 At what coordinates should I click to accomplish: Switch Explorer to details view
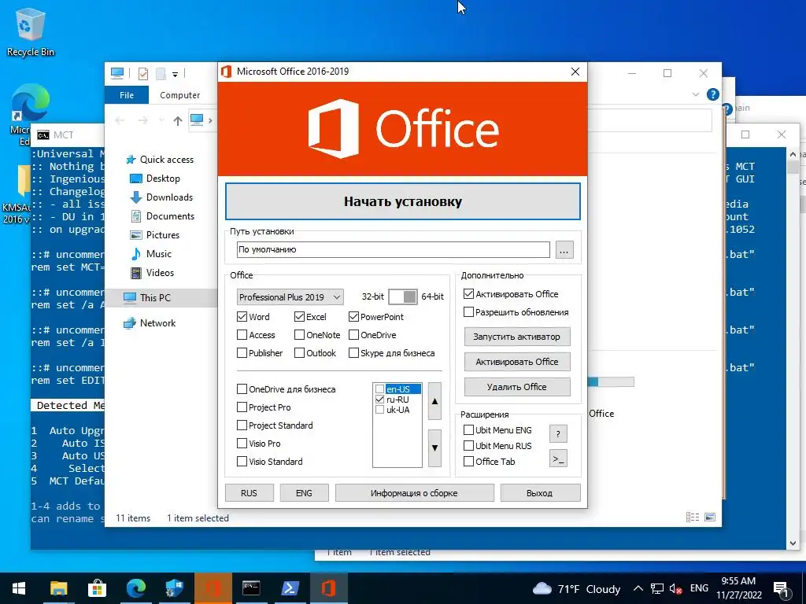click(693, 517)
